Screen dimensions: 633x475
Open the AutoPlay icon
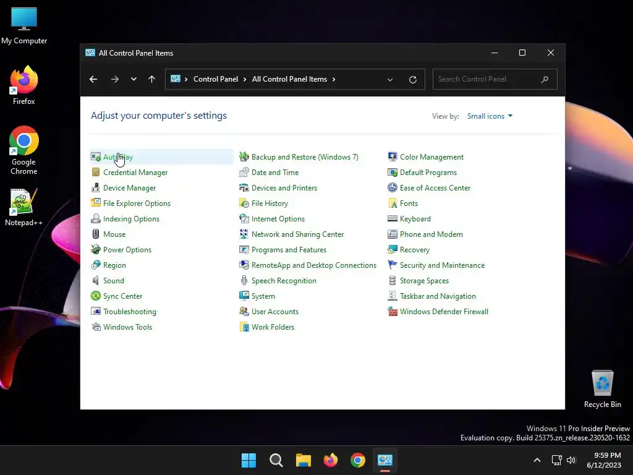pyautogui.click(x=96, y=156)
